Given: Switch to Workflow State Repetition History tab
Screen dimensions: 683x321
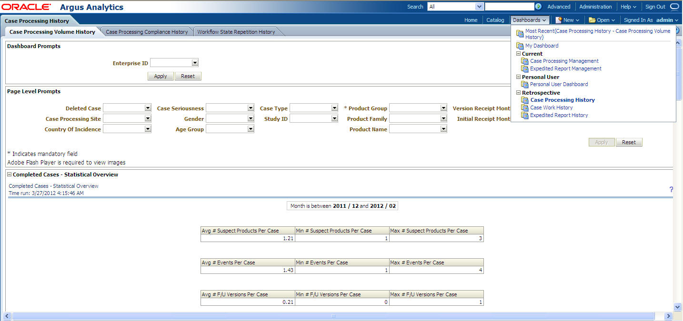Looking at the screenshot, I should click(x=236, y=32).
